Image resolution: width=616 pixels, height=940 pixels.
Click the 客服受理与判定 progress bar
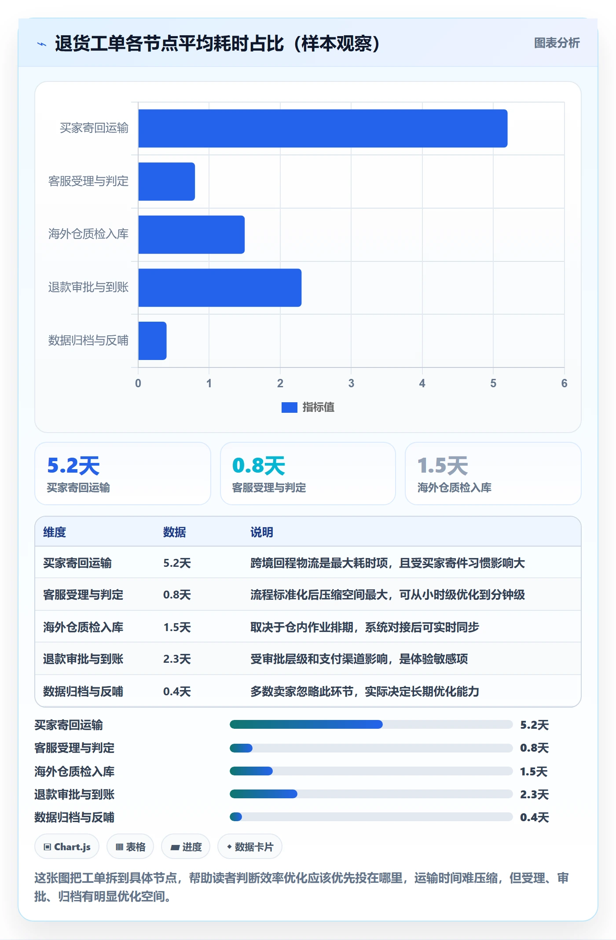click(371, 748)
